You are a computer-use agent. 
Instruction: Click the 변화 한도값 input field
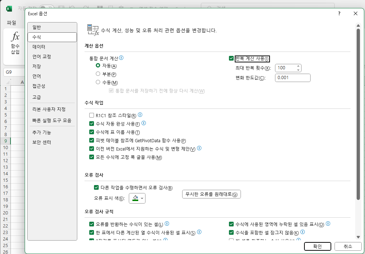(x=292, y=78)
